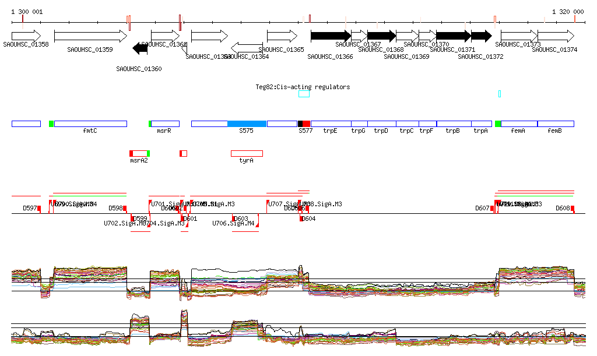Click the black SAOUHSC_01360 reverse arrow
Image resolution: width=597 pixels, height=356 pixels.
click(x=140, y=48)
